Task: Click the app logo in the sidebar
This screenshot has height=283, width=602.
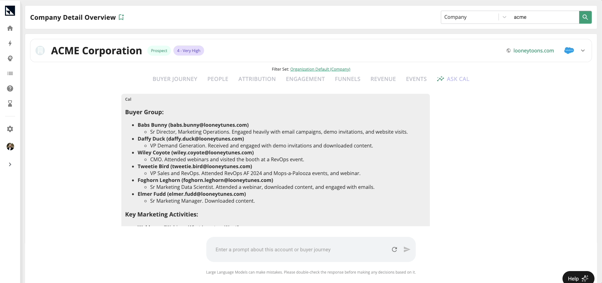Action: pos(10,11)
